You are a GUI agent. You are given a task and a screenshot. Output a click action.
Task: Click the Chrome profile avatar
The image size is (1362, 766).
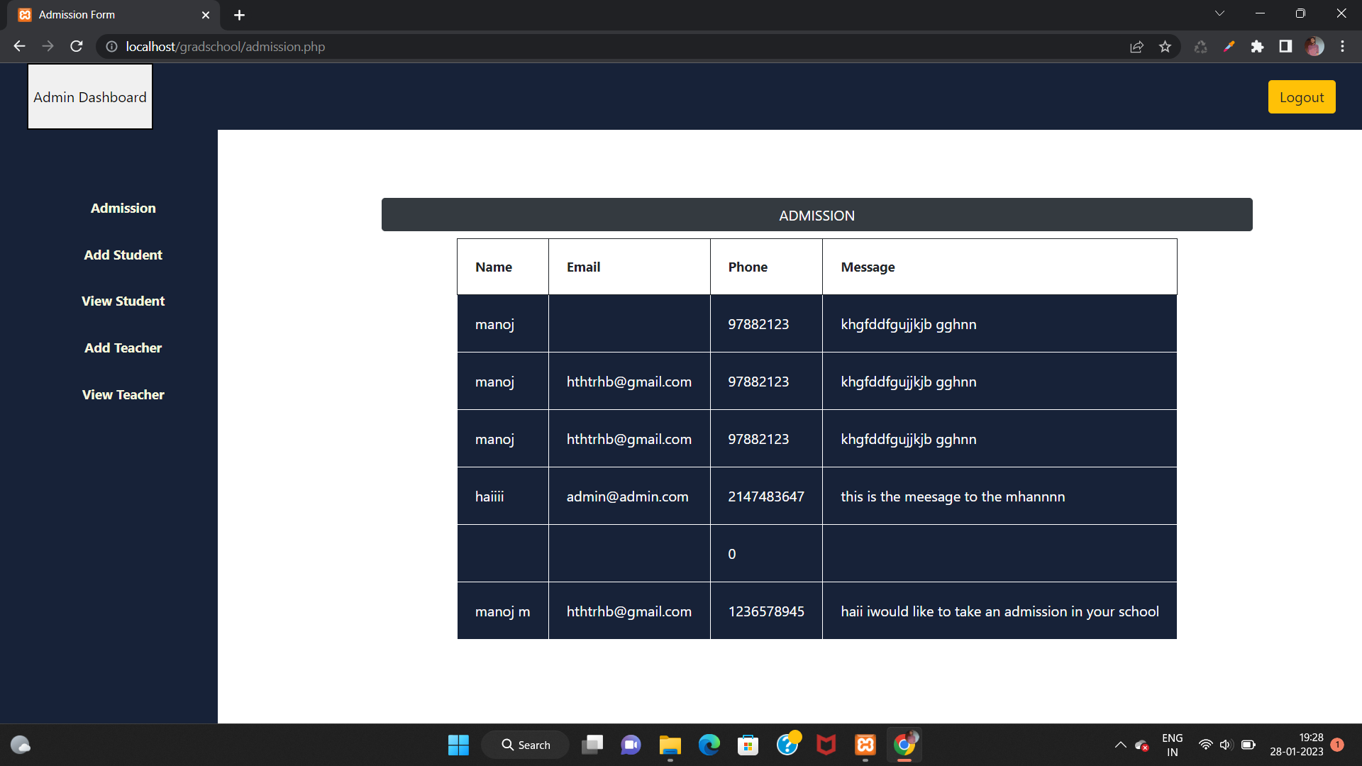(1314, 47)
